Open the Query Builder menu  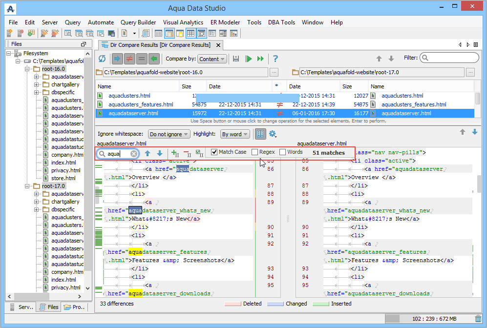(x=138, y=22)
